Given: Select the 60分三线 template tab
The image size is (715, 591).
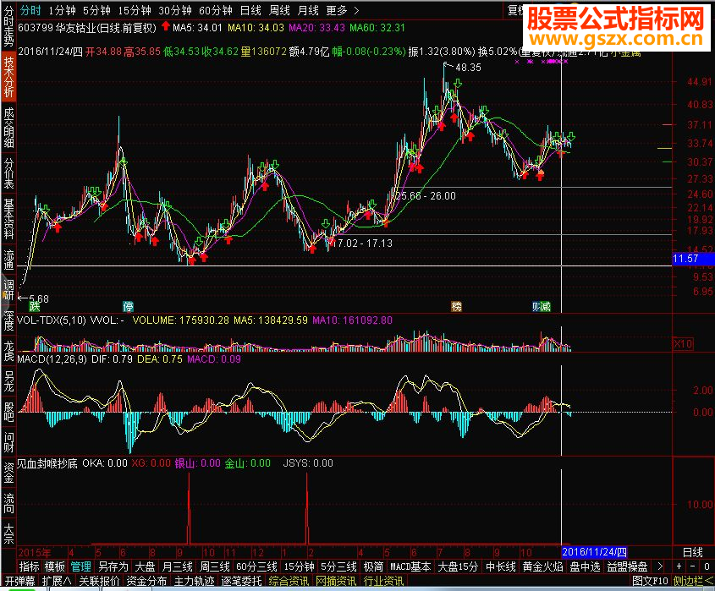Looking at the screenshot, I should click(256, 566).
